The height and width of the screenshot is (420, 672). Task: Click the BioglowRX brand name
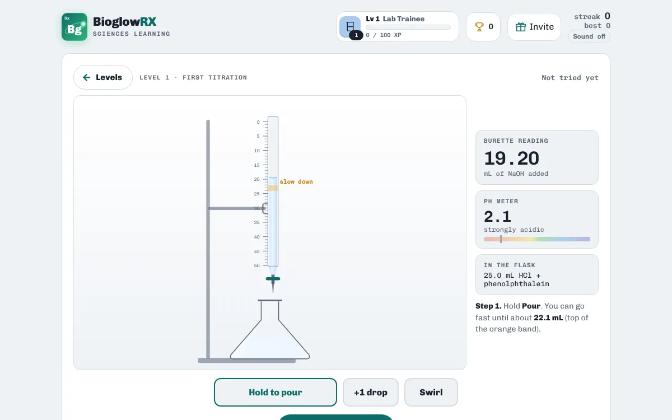[x=124, y=22]
